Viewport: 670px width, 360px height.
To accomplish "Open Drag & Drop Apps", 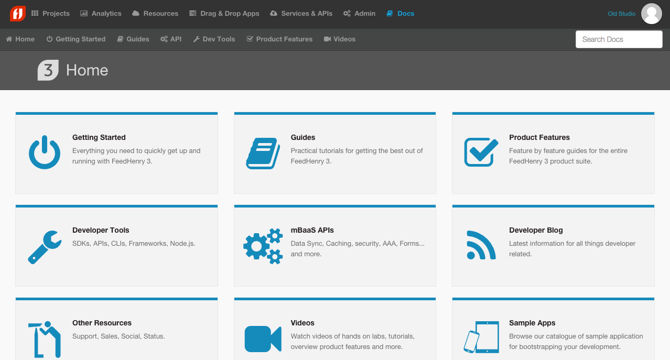I will [224, 14].
